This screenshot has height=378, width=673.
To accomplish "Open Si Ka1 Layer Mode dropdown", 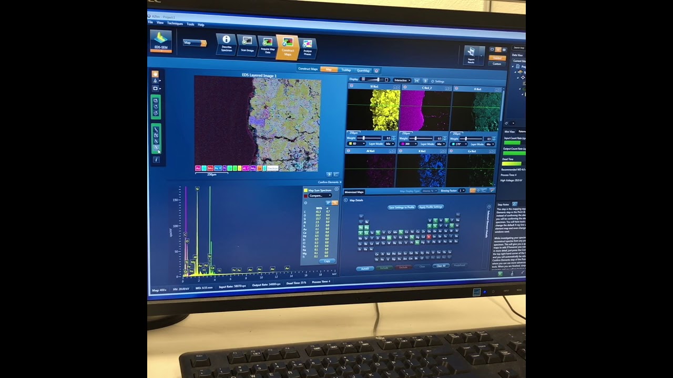I will 390,144.
